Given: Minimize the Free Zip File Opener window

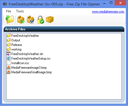Looking at the screenshot, I should pos(104,3).
